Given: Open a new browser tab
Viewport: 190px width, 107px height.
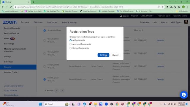Looking at the screenshot, I should 33,2.
